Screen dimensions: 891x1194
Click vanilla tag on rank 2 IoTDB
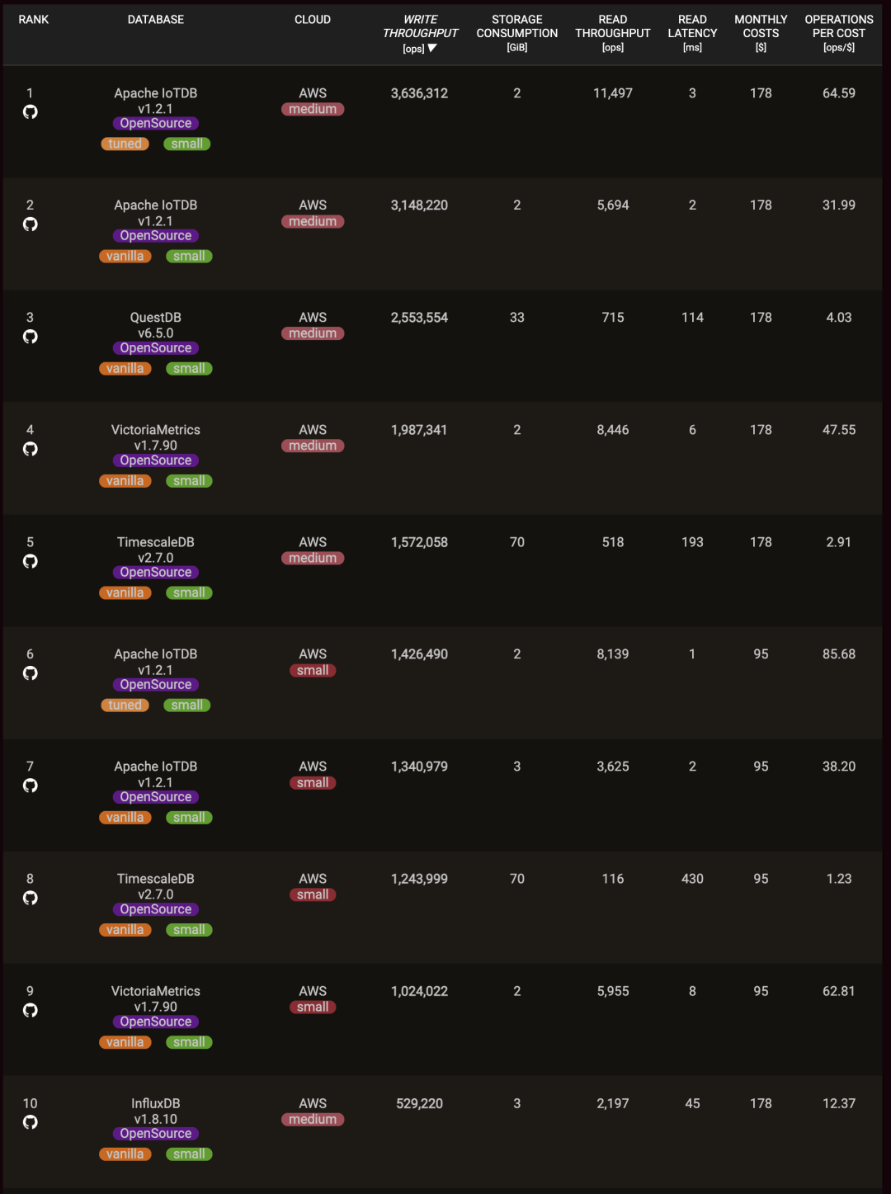click(x=125, y=256)
